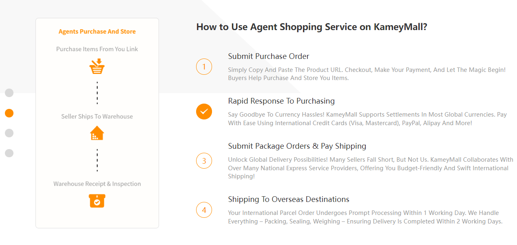Click the How to Use Agent Shopping heading

[x=312, y=27]
